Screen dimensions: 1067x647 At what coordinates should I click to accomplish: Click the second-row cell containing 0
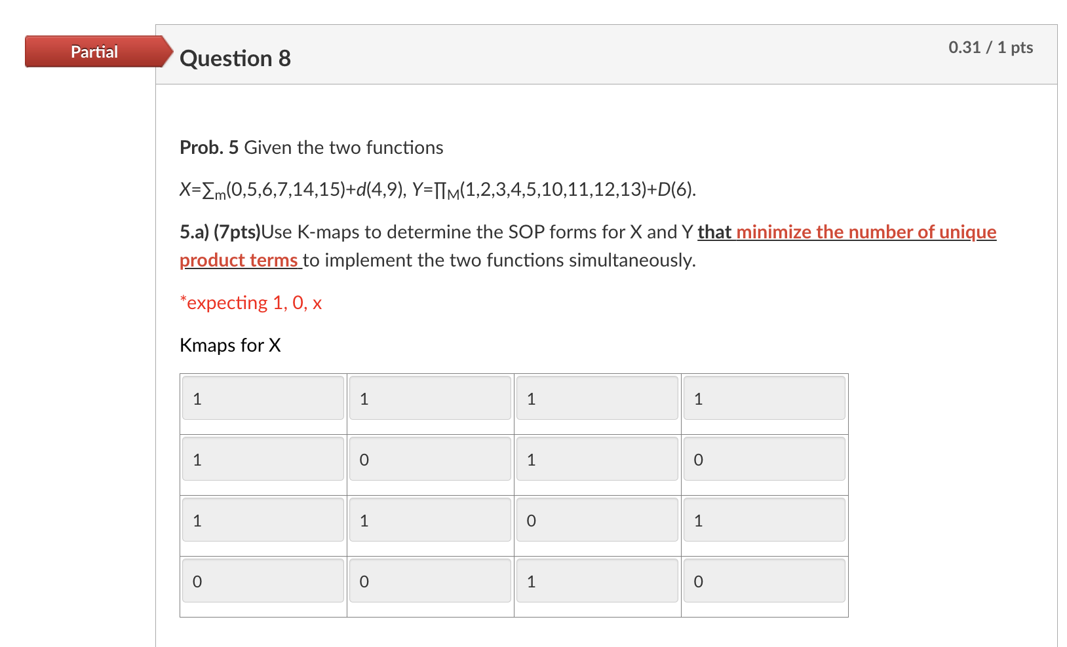(430, 459)
